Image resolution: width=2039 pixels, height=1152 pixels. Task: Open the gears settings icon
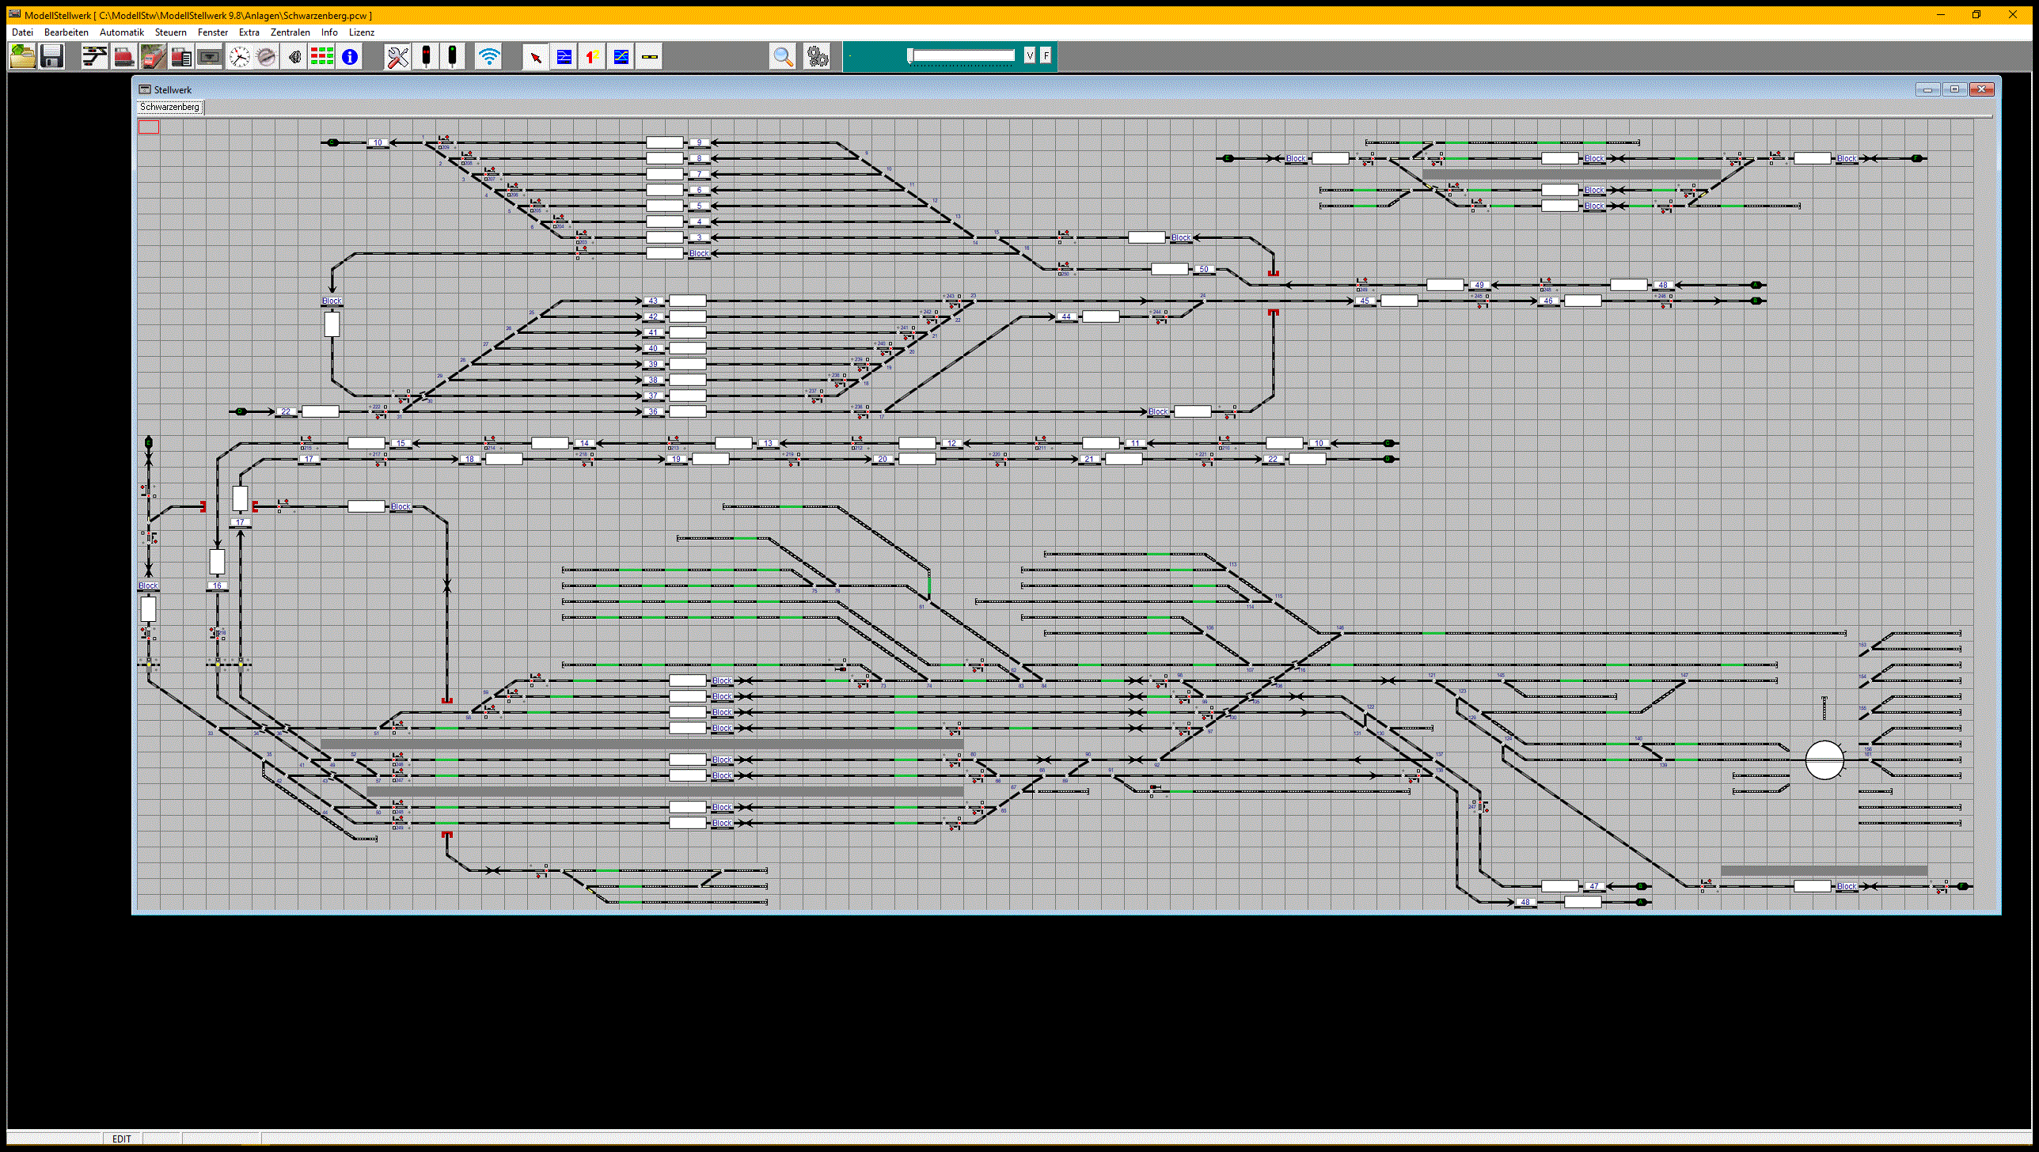coord(817,57)
